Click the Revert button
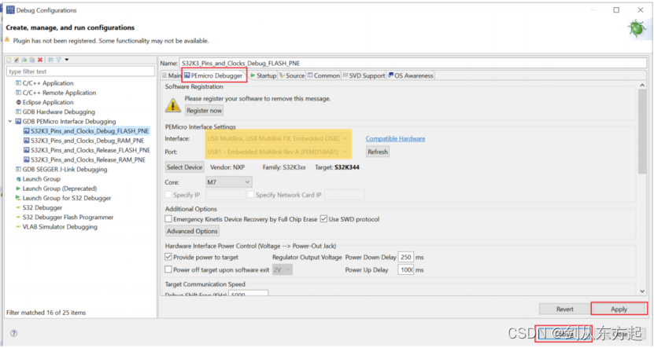This screenshot has width=654, height=348. tap(565, 310)
